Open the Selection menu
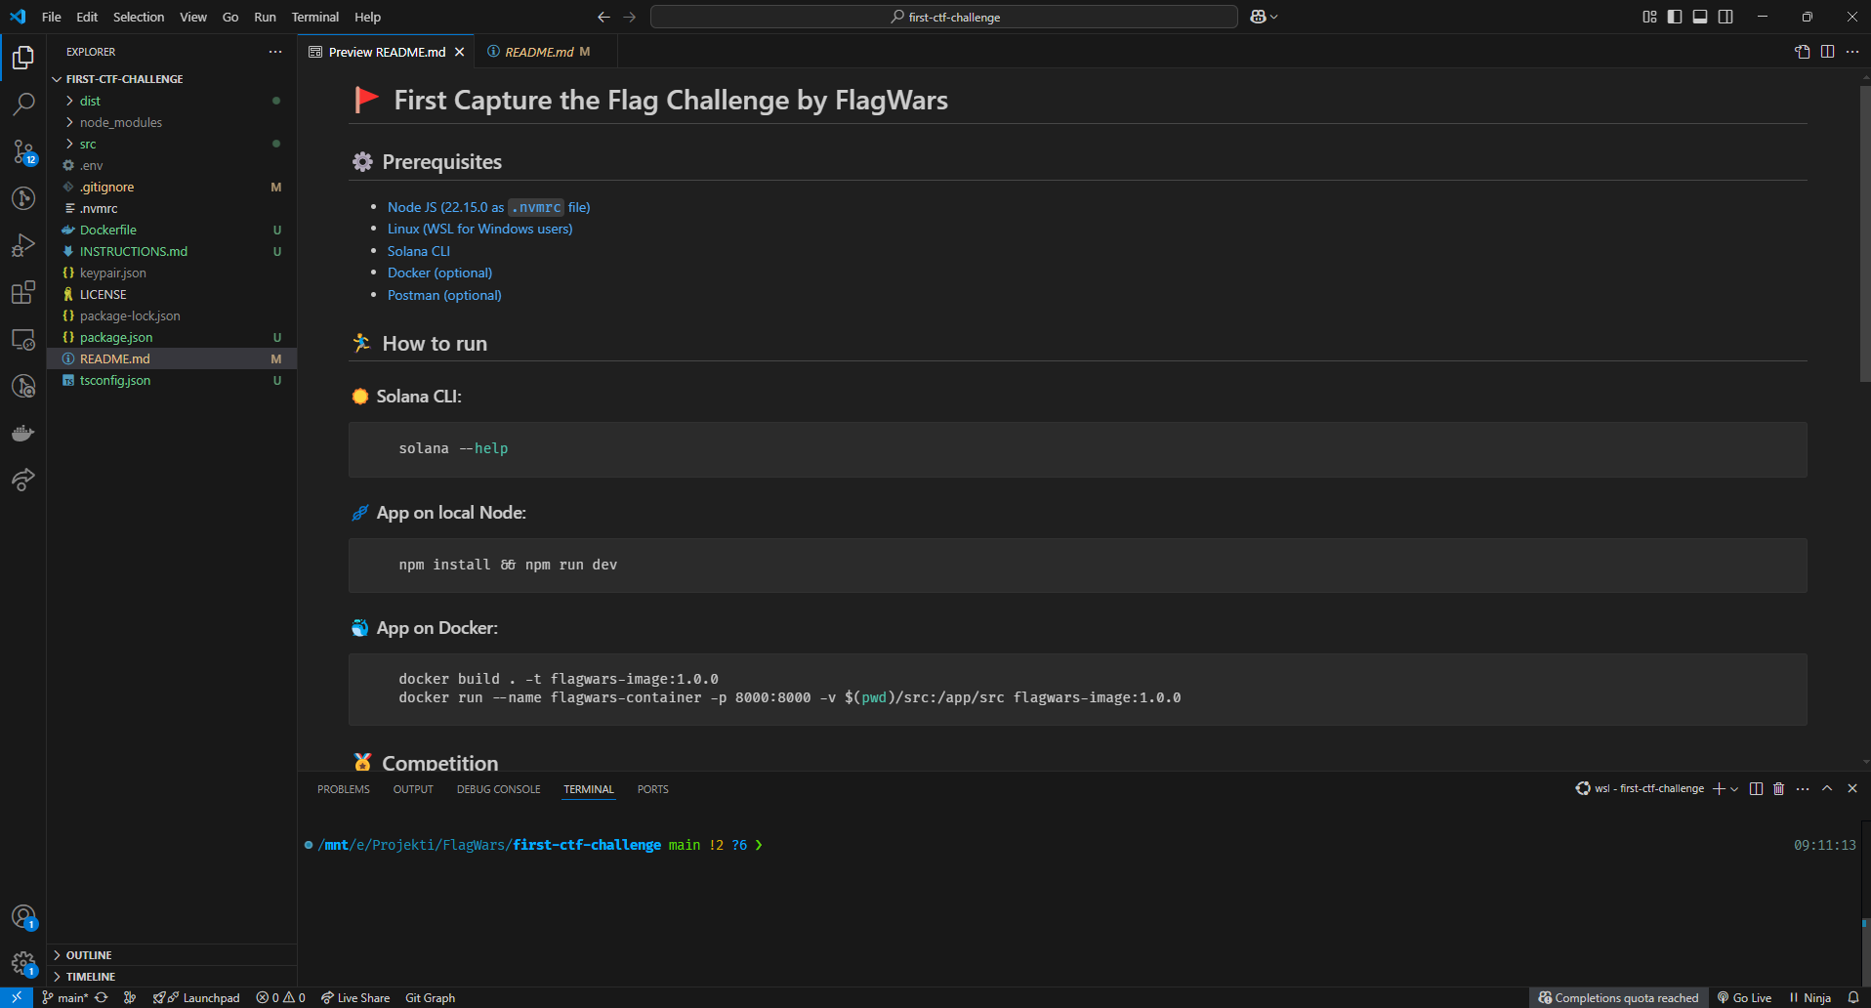 tap(139, 17)
